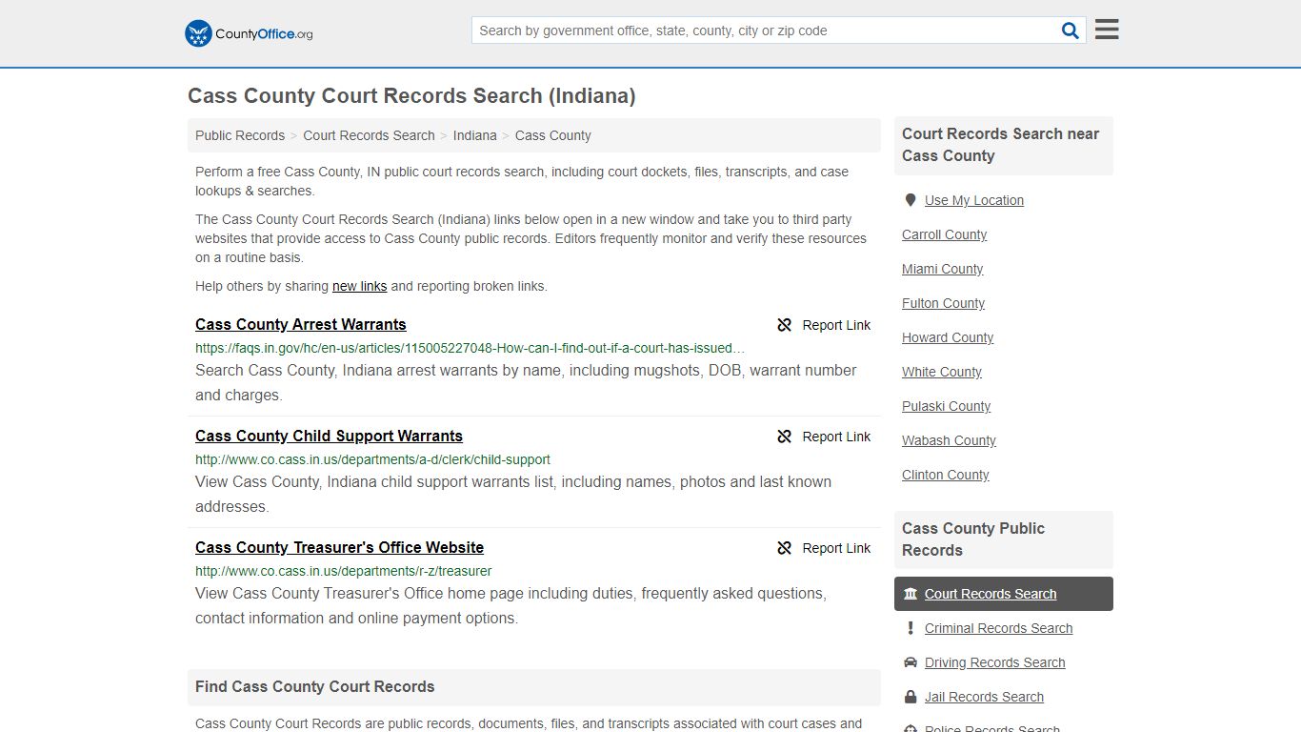Open the CountyOffice.org logo homepage
The width and height of the screenshot is (1301, 732).
pyautogui.click(x=249, y=33)
